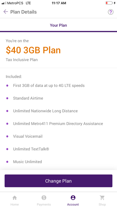Tap the Shop cart icon
The width and height of the screenshot is (117, 208).
coord(102,198)
